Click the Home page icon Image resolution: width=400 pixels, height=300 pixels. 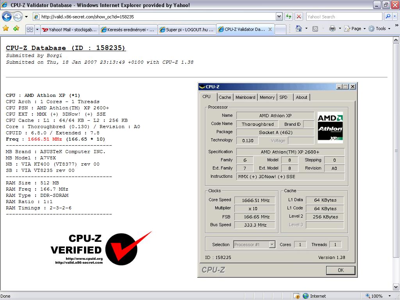[298, 29]
